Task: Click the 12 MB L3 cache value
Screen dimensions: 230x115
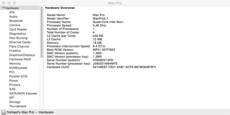Action: (97, 39)
